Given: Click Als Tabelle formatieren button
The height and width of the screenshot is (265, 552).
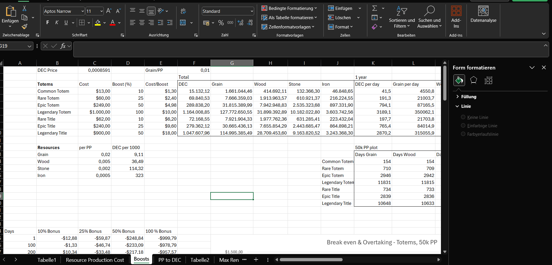Looking at the screenshot, I should click(289, 17).
